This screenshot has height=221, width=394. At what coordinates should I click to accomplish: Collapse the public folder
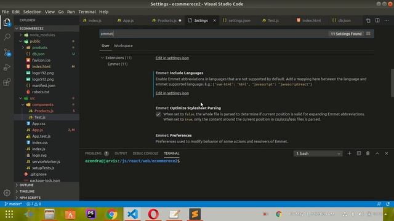click(x=20, y=41)
